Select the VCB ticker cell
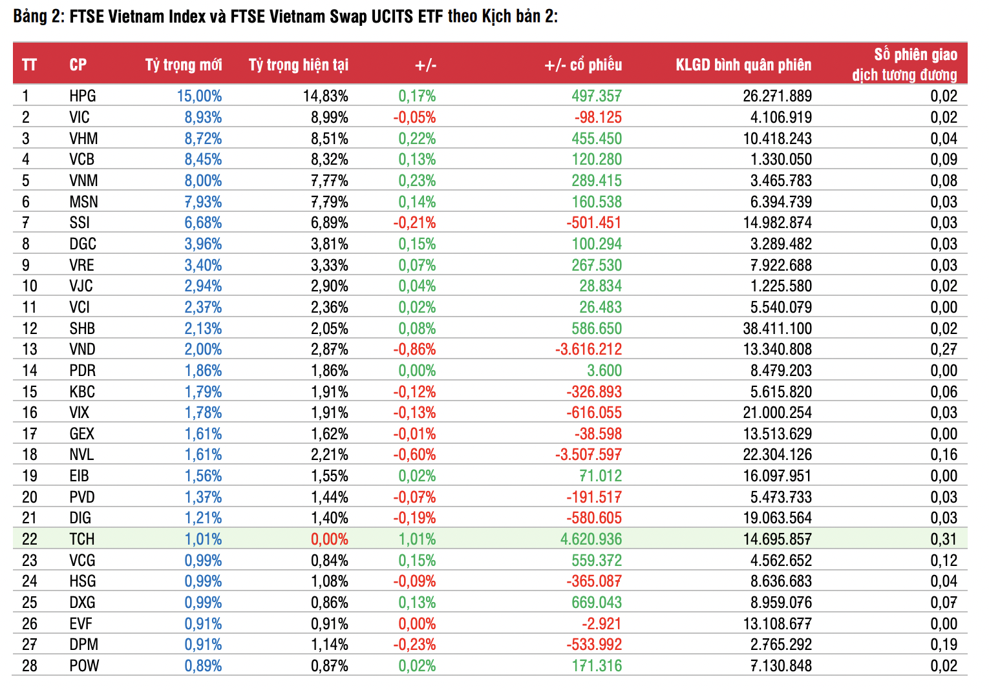The height and width of the screenshot is (690, 989). pos(82,159)
